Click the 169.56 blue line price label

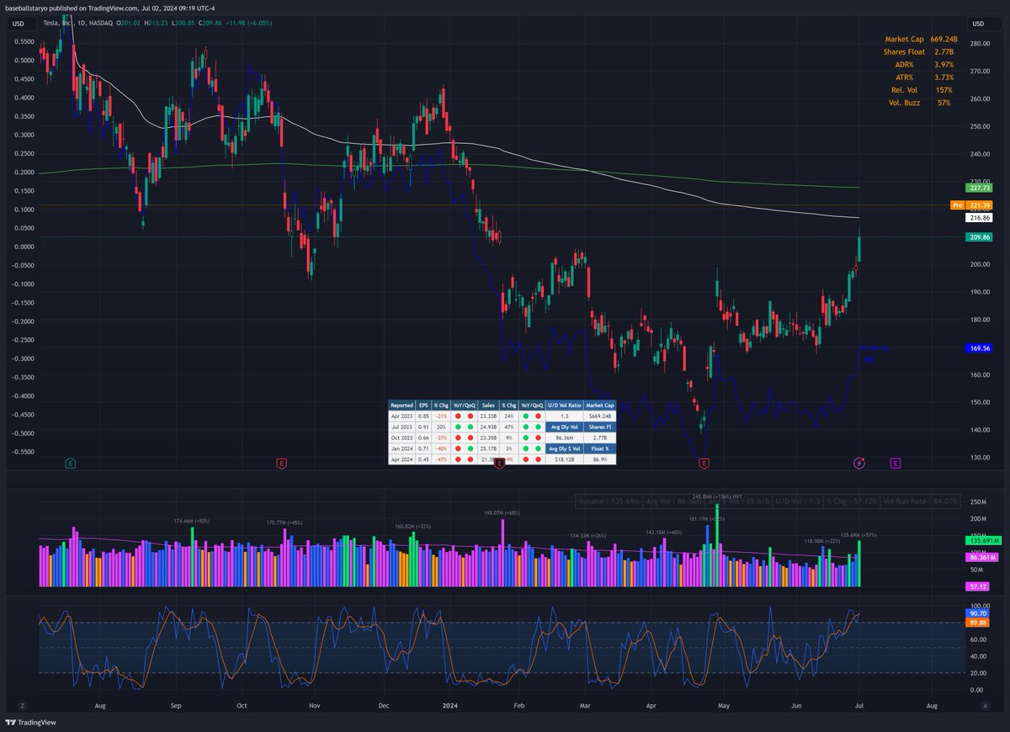pos(978,347)
